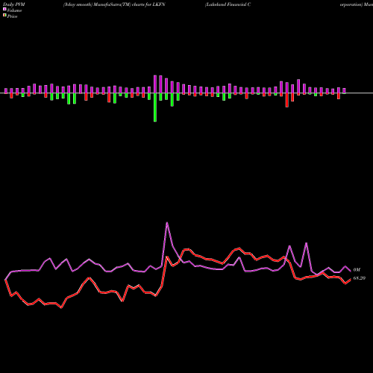Viewport: 373px width, 373px height.
Task: Click the 68.20 price end label
Action: pos(359,278)
